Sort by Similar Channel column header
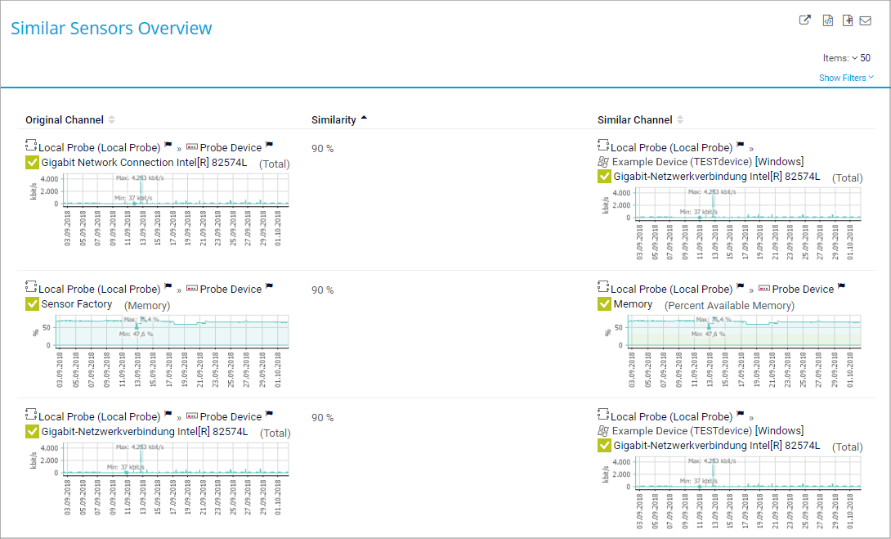Screen dimensions: 891x539 point(635,120)
